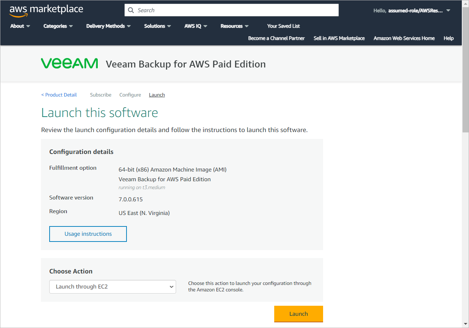
Task: Click the orange Launch button
Action: 299,314
